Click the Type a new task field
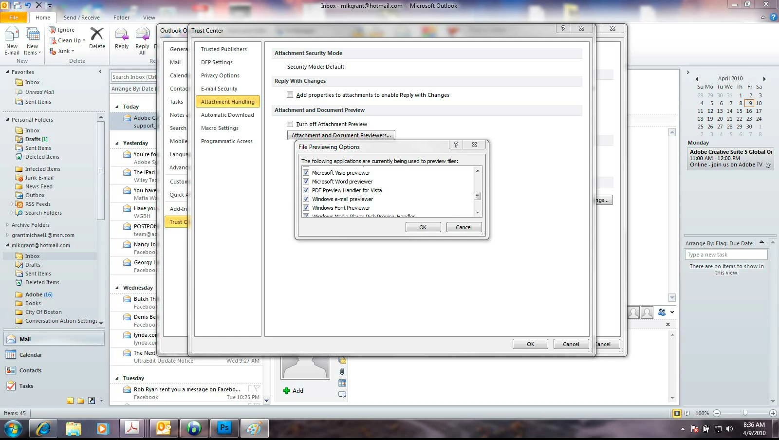The height and width of the screenshot is (440, 779). click(x=726, y=255)
